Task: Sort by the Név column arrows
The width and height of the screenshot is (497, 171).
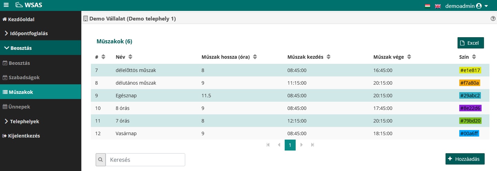Action: point(130,57)
